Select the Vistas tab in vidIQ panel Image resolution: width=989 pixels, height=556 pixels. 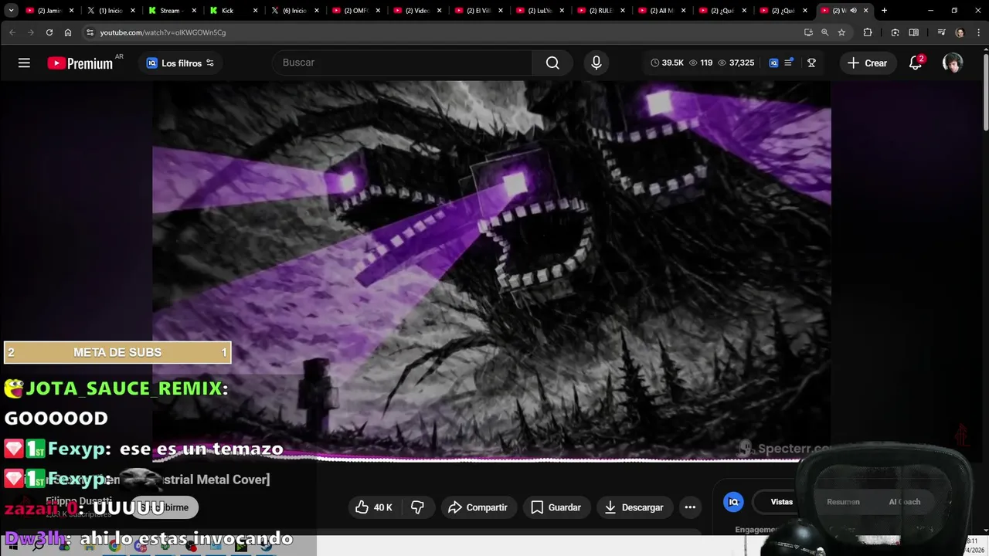(781, 502)
